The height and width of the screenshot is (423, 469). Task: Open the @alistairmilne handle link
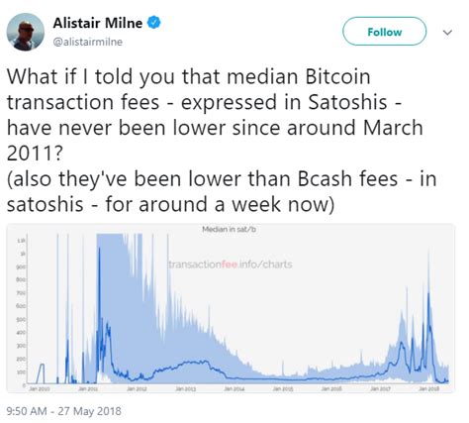pyautogui.click(x=88, y=42)
